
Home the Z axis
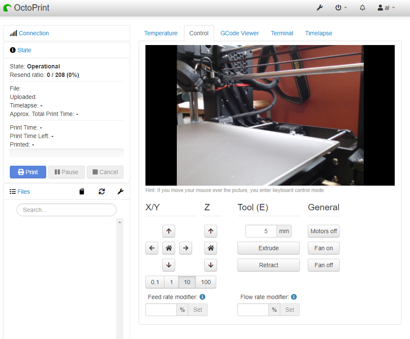point(210,248)
